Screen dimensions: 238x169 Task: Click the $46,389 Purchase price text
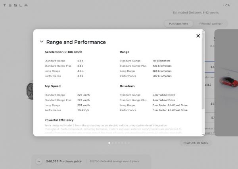pyautogui.click(x=63, y=161)
